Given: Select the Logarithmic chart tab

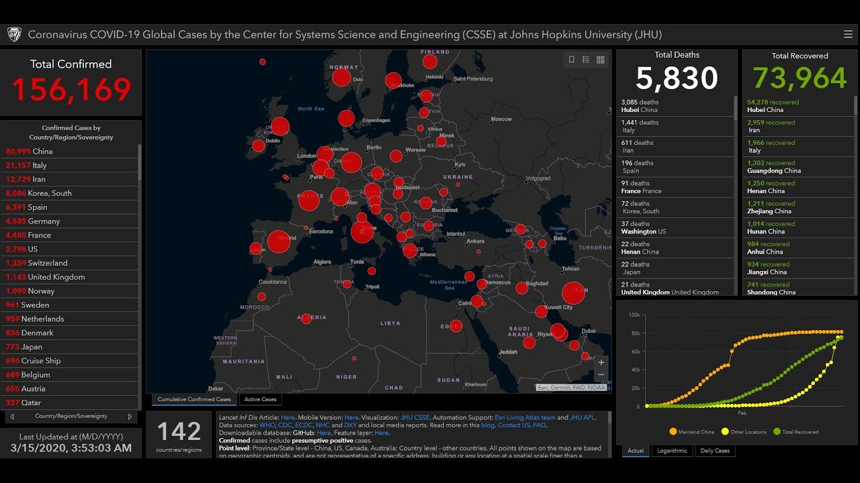Looking at the screenshot, I should coord(673,451).
